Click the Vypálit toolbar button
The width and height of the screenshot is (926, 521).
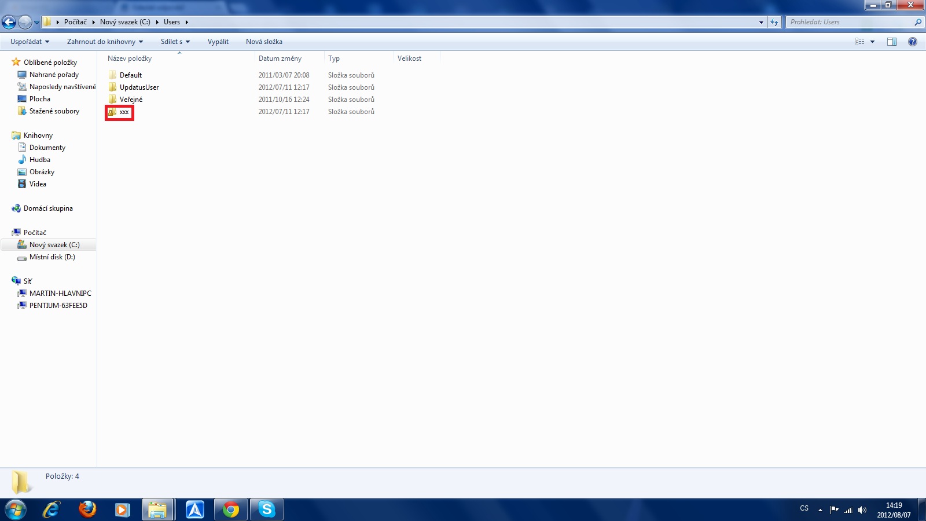pyautogui.click(x=218, y=42)
